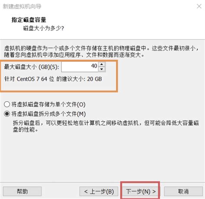Increase max disk size with up arrow
Screen dimensions: 205x199
click(102, 64)
